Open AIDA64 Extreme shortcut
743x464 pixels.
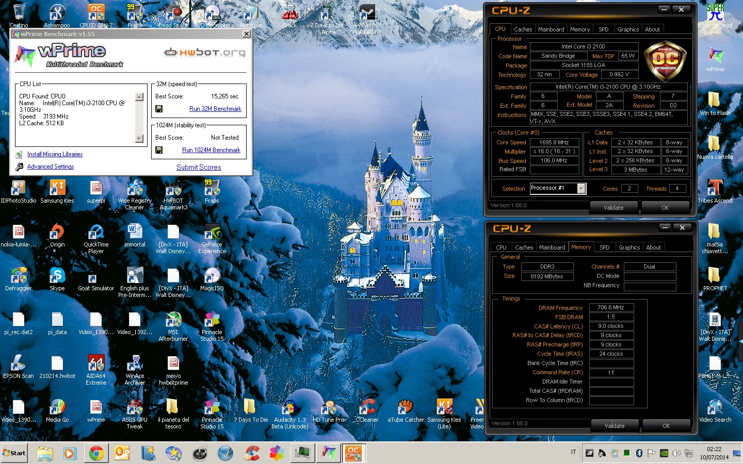96,370
